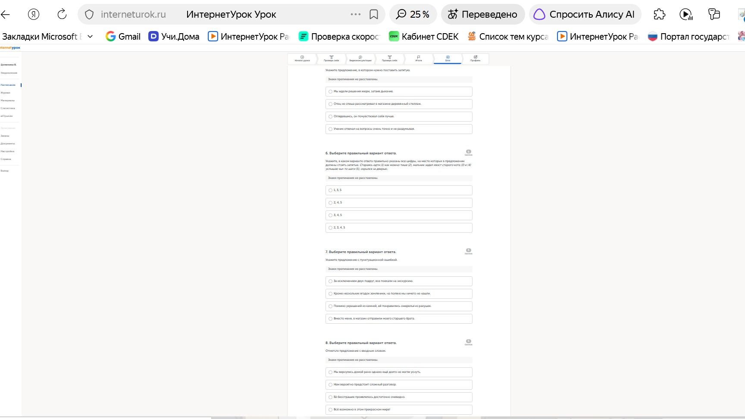Screen dimensions: 745x419
Task: Select answer 'Мы вернулись домой рано однако…'
Action: [x=399, y=372]
